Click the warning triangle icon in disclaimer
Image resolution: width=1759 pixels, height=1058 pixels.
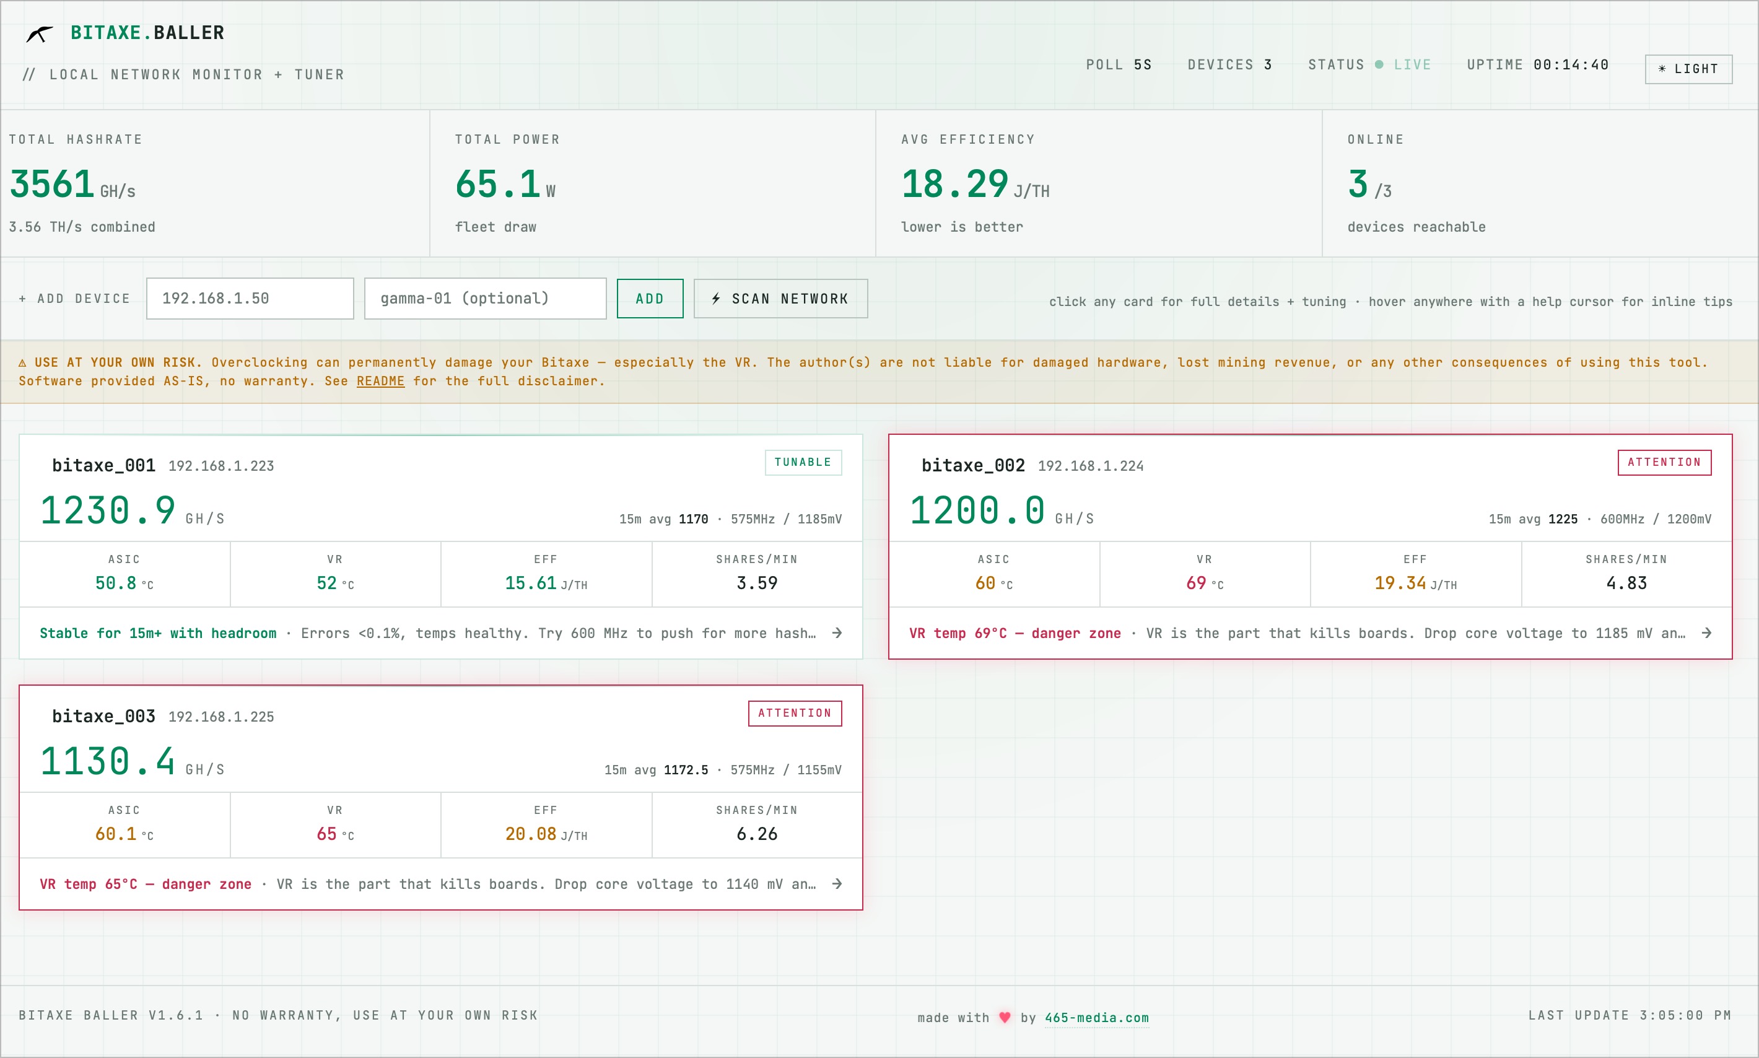click(x=22, y=363)
